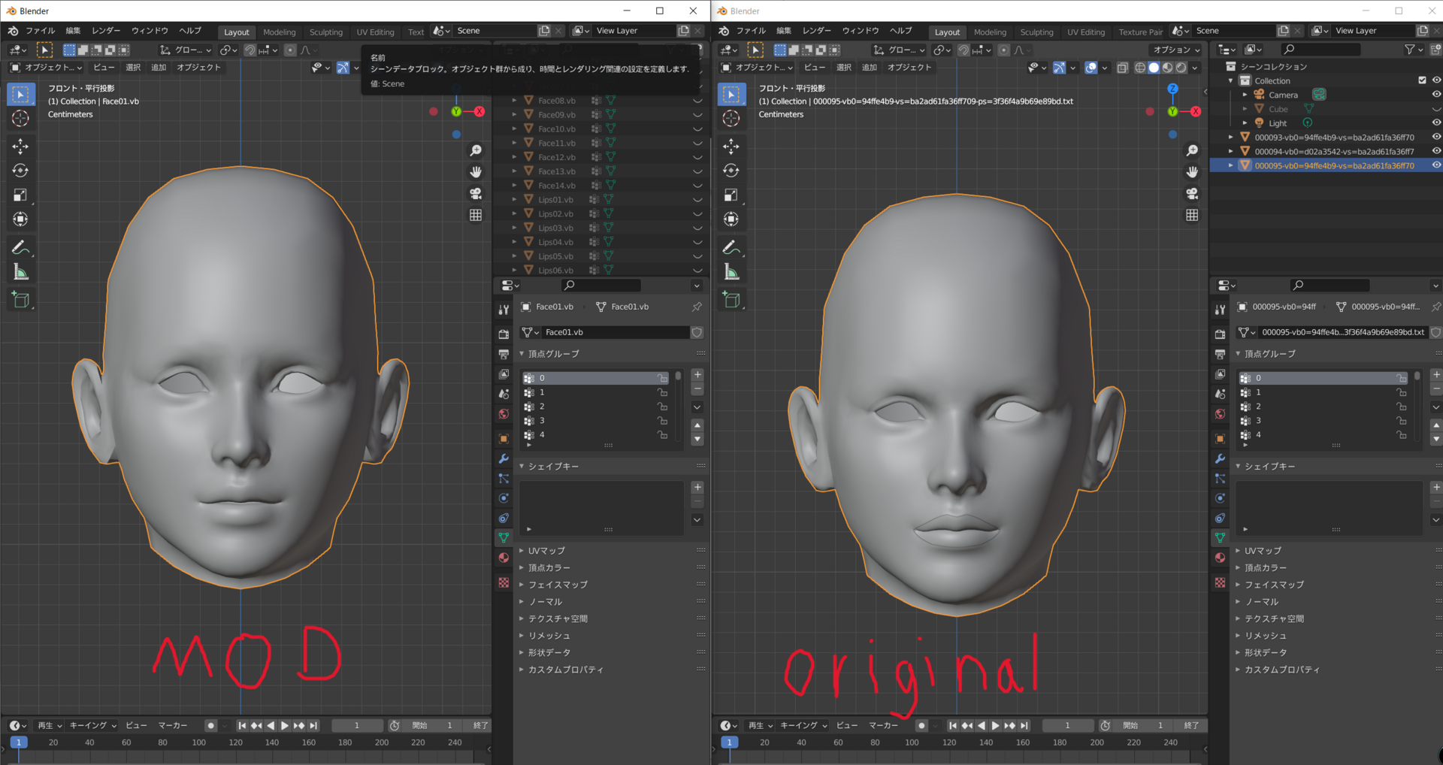Click the zoom magnifier in right viewport

click(1192, 151)
